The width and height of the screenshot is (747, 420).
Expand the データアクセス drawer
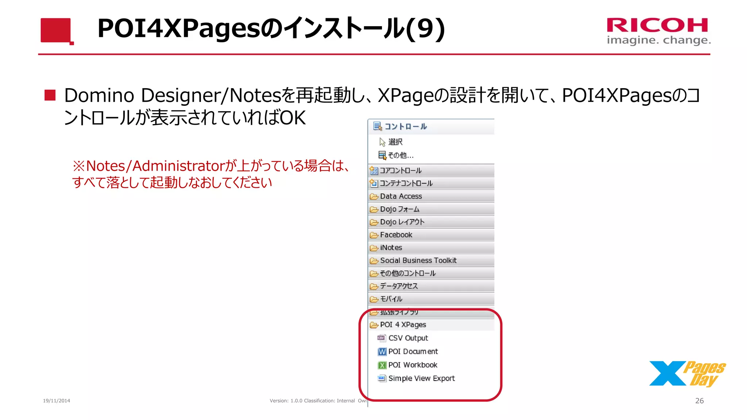(x=431, y=286)
